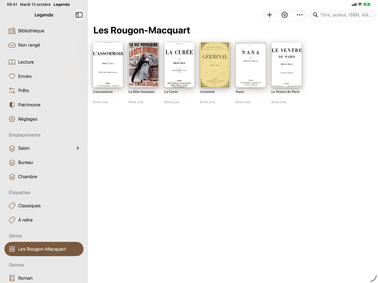378x283 pixels.
Task: Click the magnifying glass search icon
Action: (x=315, y=15)
